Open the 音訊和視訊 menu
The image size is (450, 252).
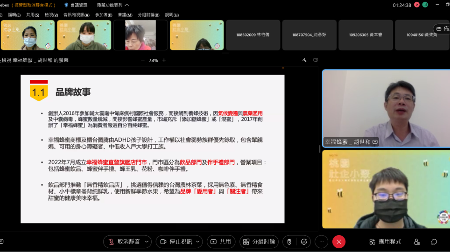tap(76, 15)
